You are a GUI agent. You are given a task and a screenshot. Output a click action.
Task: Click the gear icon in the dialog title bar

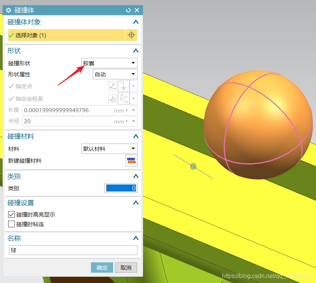coord(8,10)
